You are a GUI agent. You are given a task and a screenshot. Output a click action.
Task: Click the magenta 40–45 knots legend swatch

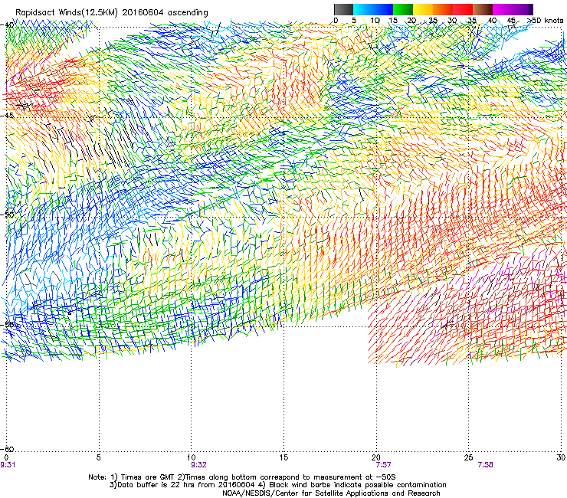[503, 9]
